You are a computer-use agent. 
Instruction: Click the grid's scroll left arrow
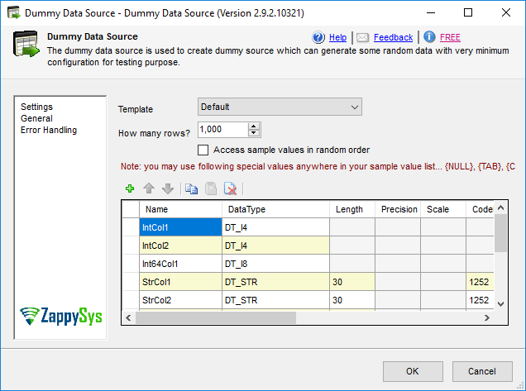click(128, 317)
